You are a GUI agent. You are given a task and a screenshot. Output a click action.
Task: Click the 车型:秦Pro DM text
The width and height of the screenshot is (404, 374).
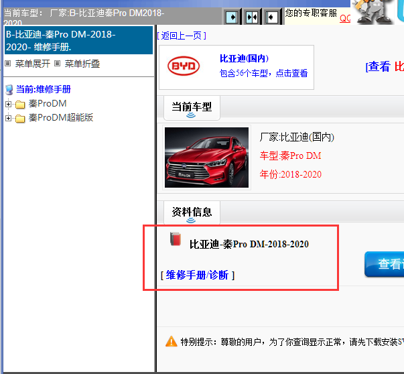[290, 155]
